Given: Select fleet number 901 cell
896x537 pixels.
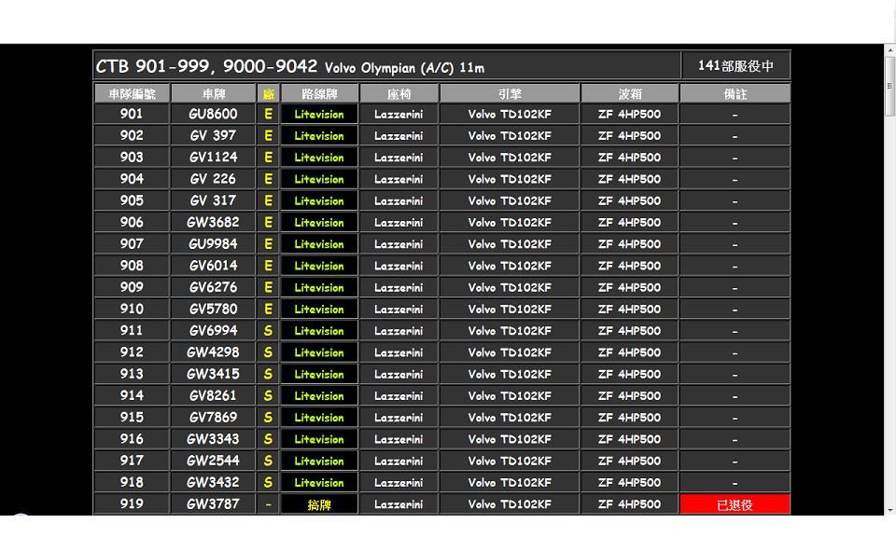Looking at the screenshot, I should [x=132, y=114].
